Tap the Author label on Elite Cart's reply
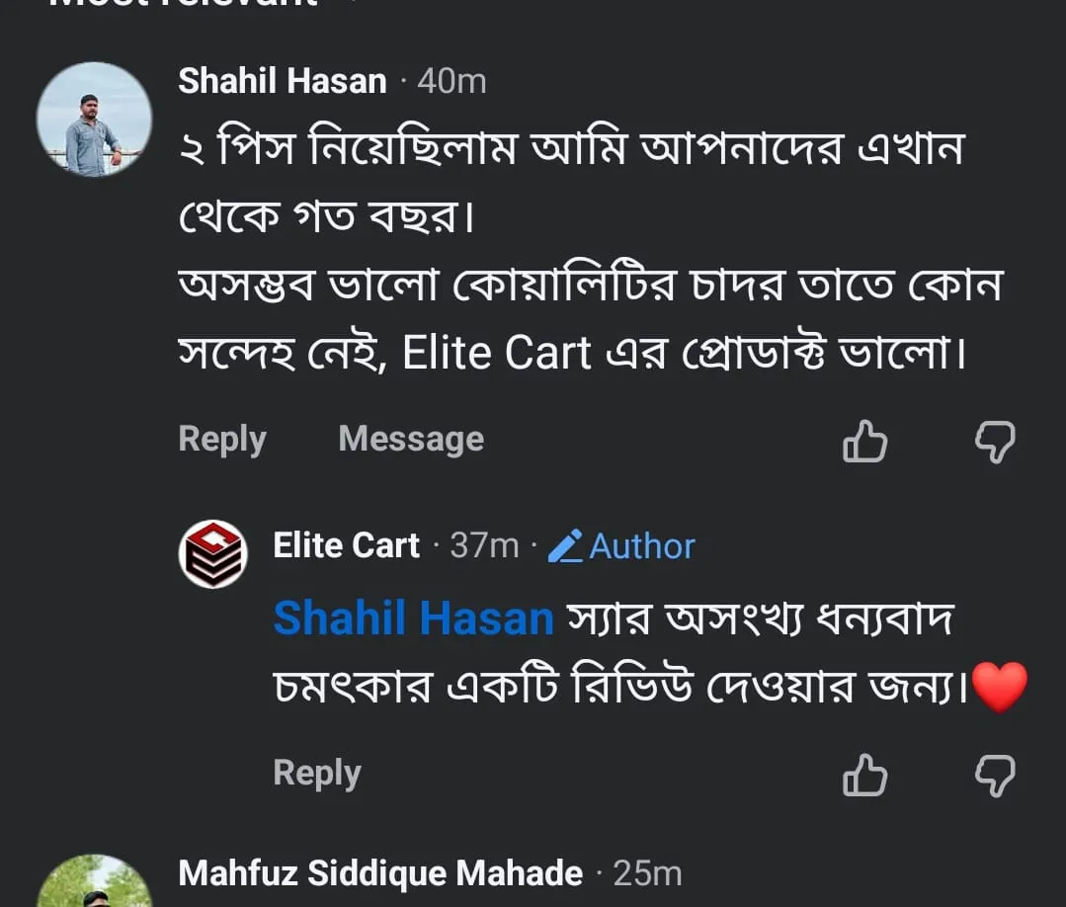1066x907 pixels. coord(642,546)
